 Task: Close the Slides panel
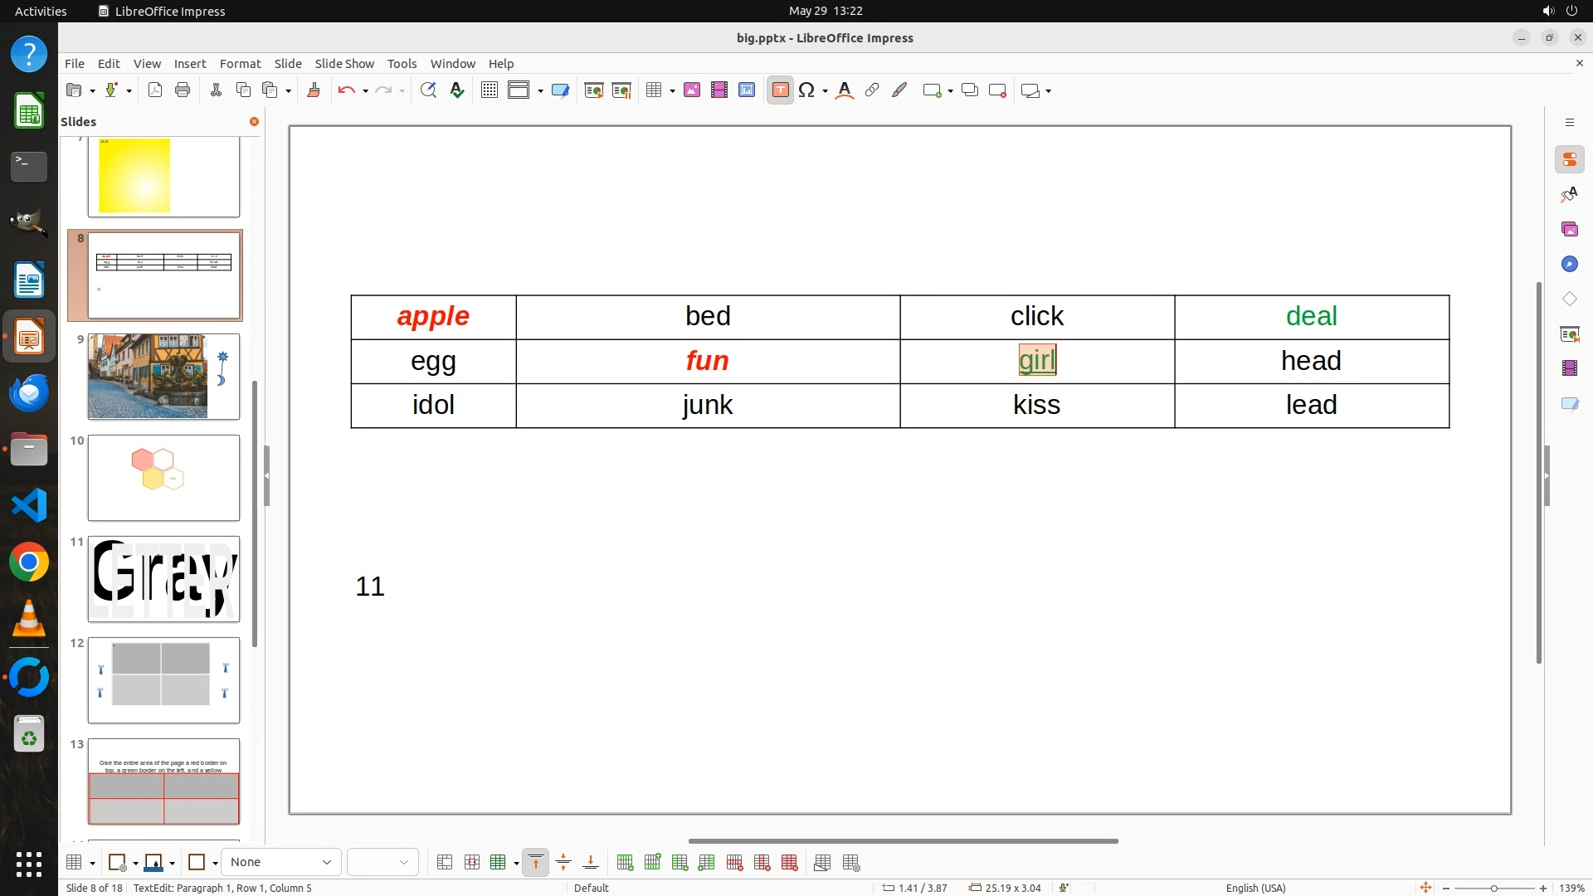point(254,121)
